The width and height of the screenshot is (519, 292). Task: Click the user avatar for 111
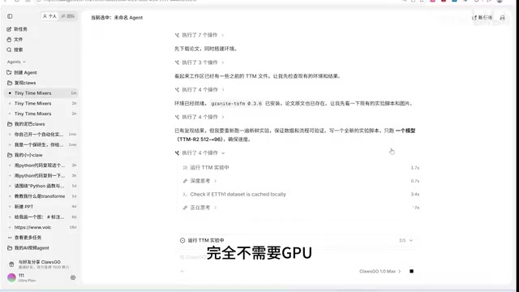tap(11, 277)
